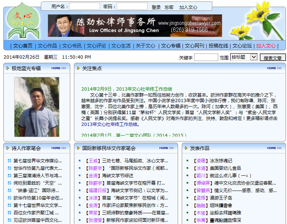Open the Jingsong Chen law office banner
Viewport: 287px width, 224px height.
point(135,26)
